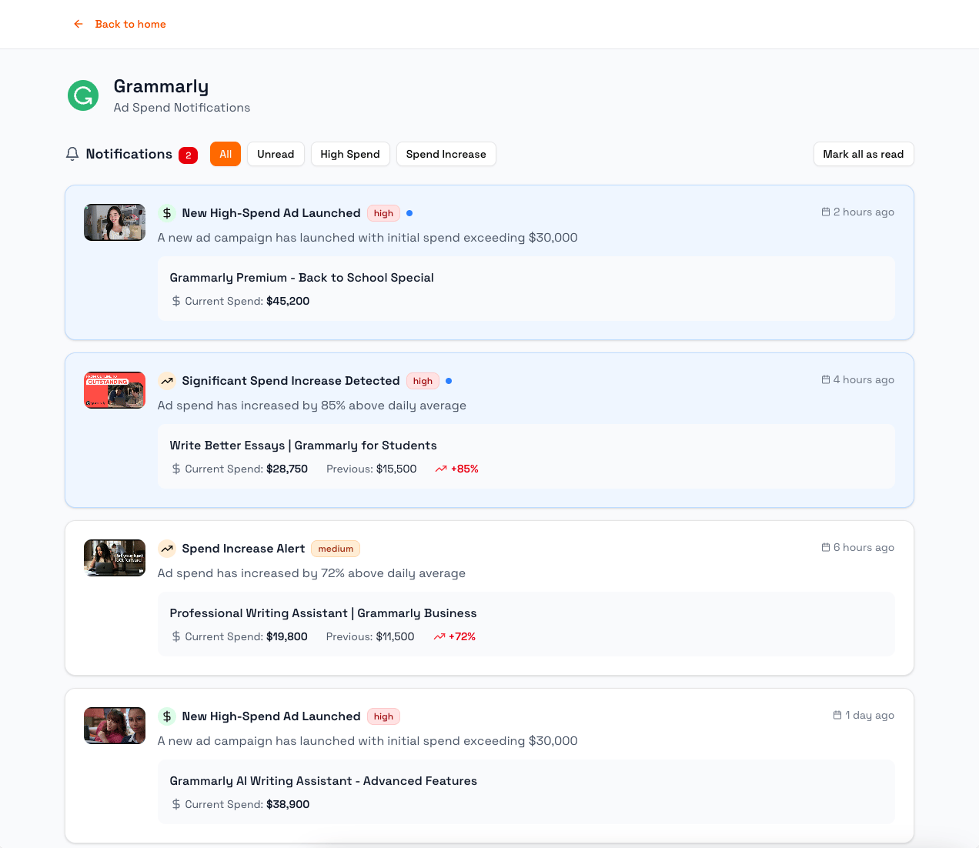Filter notifications by High Spend

tap(350, 154)
